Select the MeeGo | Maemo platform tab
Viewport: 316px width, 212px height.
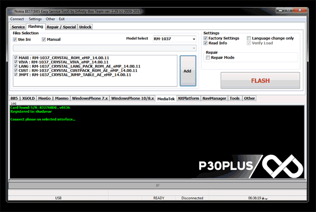53,99
